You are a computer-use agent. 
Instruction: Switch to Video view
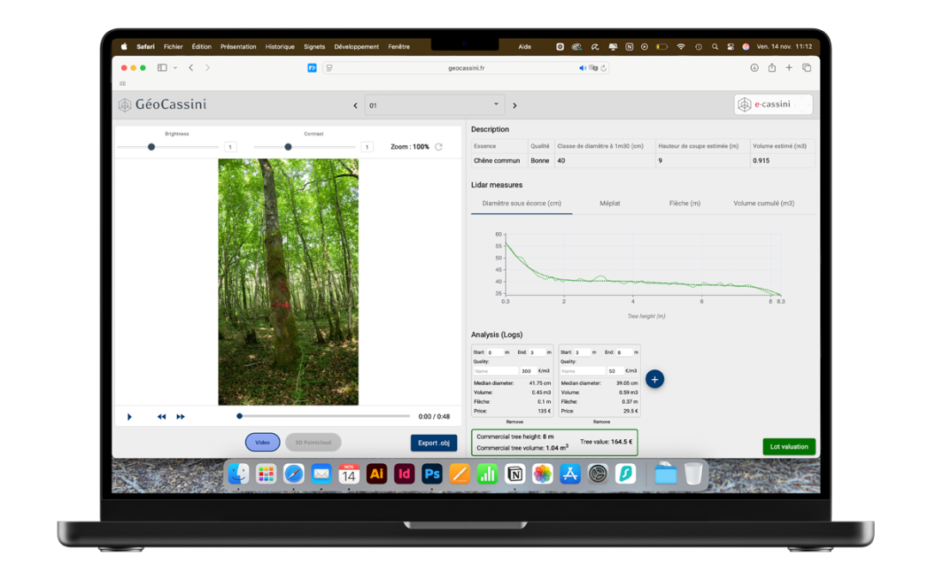262,443
